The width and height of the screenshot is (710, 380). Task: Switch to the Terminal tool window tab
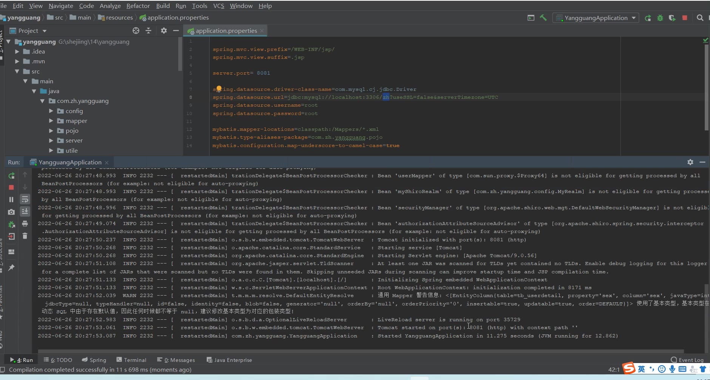131,360
